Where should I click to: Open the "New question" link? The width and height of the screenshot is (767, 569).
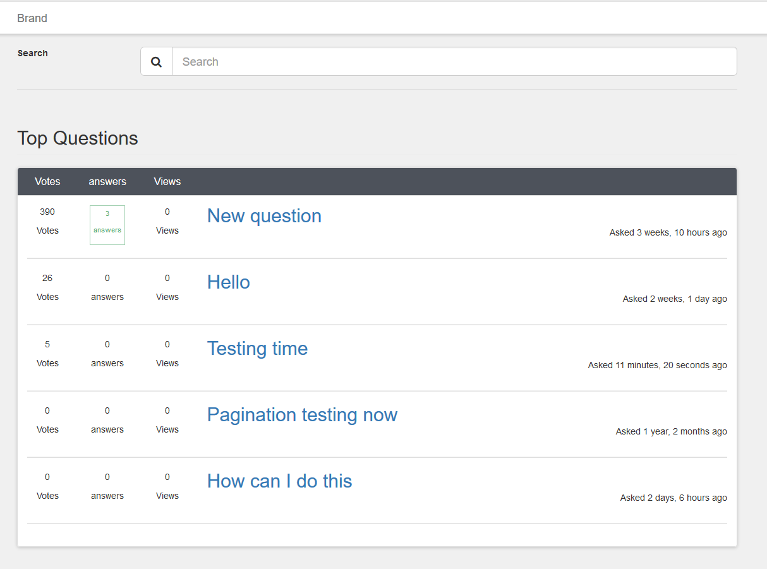click(x=264, y=216)
